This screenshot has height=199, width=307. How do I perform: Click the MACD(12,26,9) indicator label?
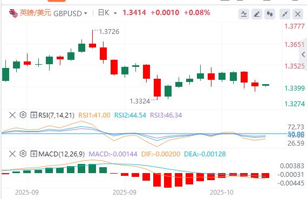click(x=62, y=154)
